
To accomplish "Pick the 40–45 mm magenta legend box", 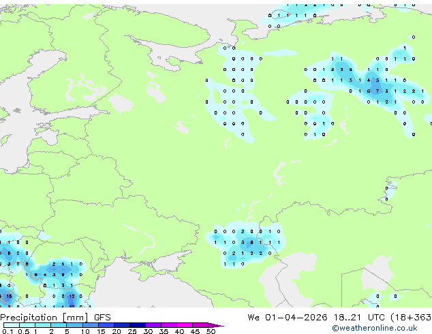I will [185, 325].
